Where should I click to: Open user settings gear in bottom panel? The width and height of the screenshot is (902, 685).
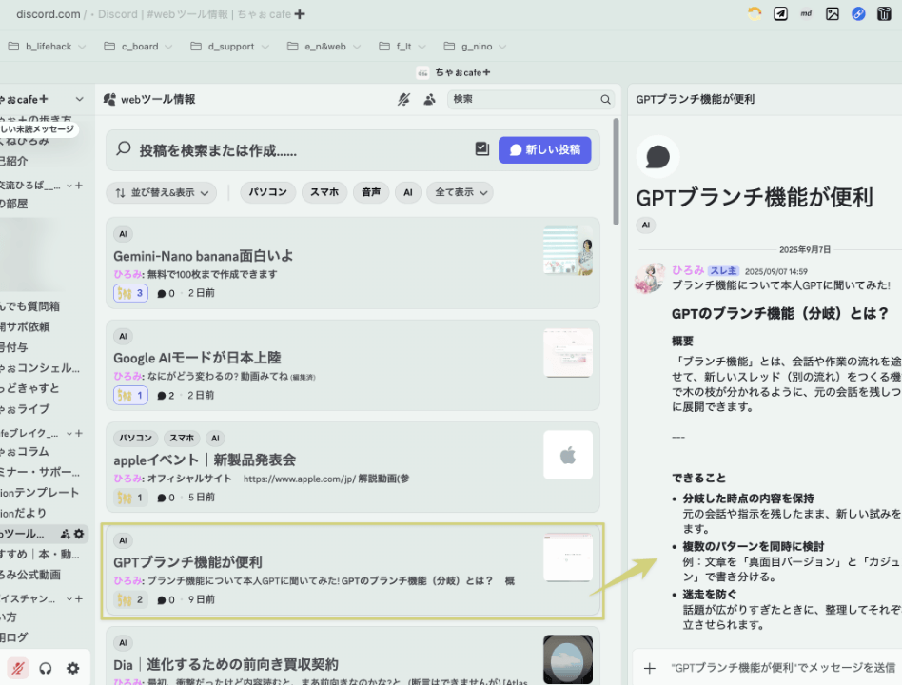pos(72,668)
